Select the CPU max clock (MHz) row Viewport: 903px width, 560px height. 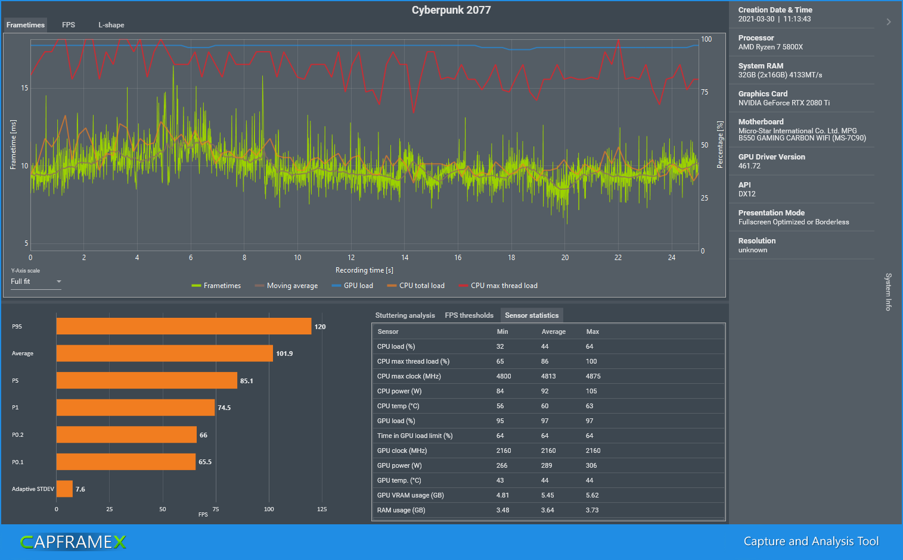548,376
